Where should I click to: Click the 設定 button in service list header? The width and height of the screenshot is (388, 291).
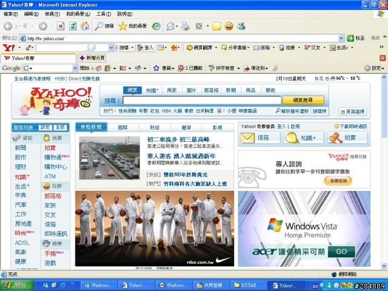click(45, 127)
